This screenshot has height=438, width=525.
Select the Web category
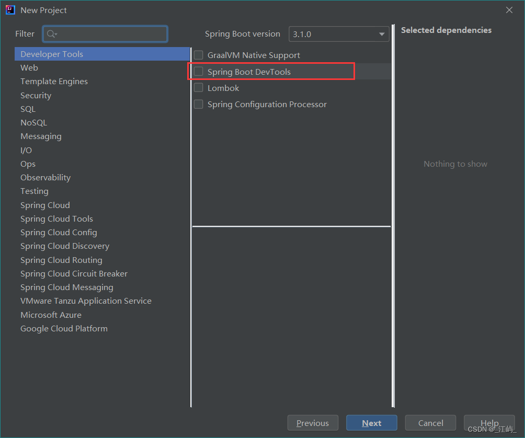pyautogui.click(x=102, y=67)
